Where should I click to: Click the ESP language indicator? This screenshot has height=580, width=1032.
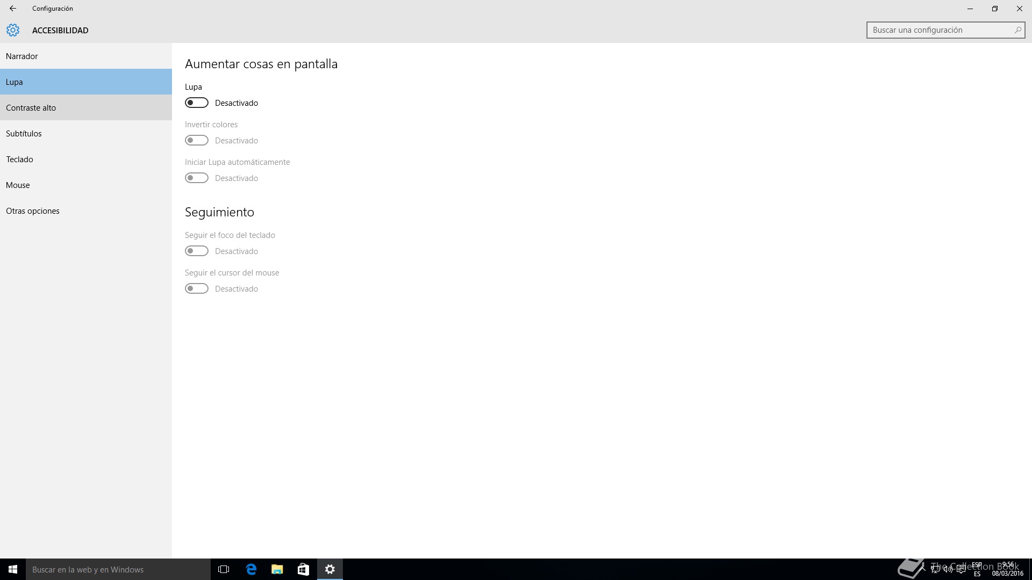[977, 569]
